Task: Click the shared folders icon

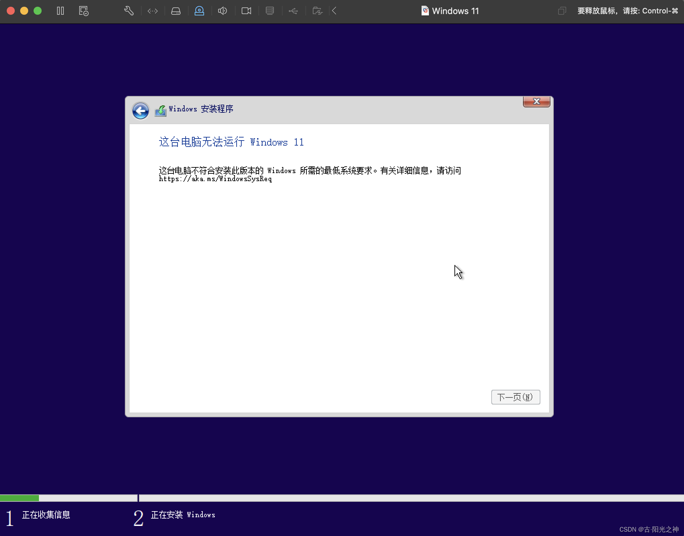Action: click(317, 11)
